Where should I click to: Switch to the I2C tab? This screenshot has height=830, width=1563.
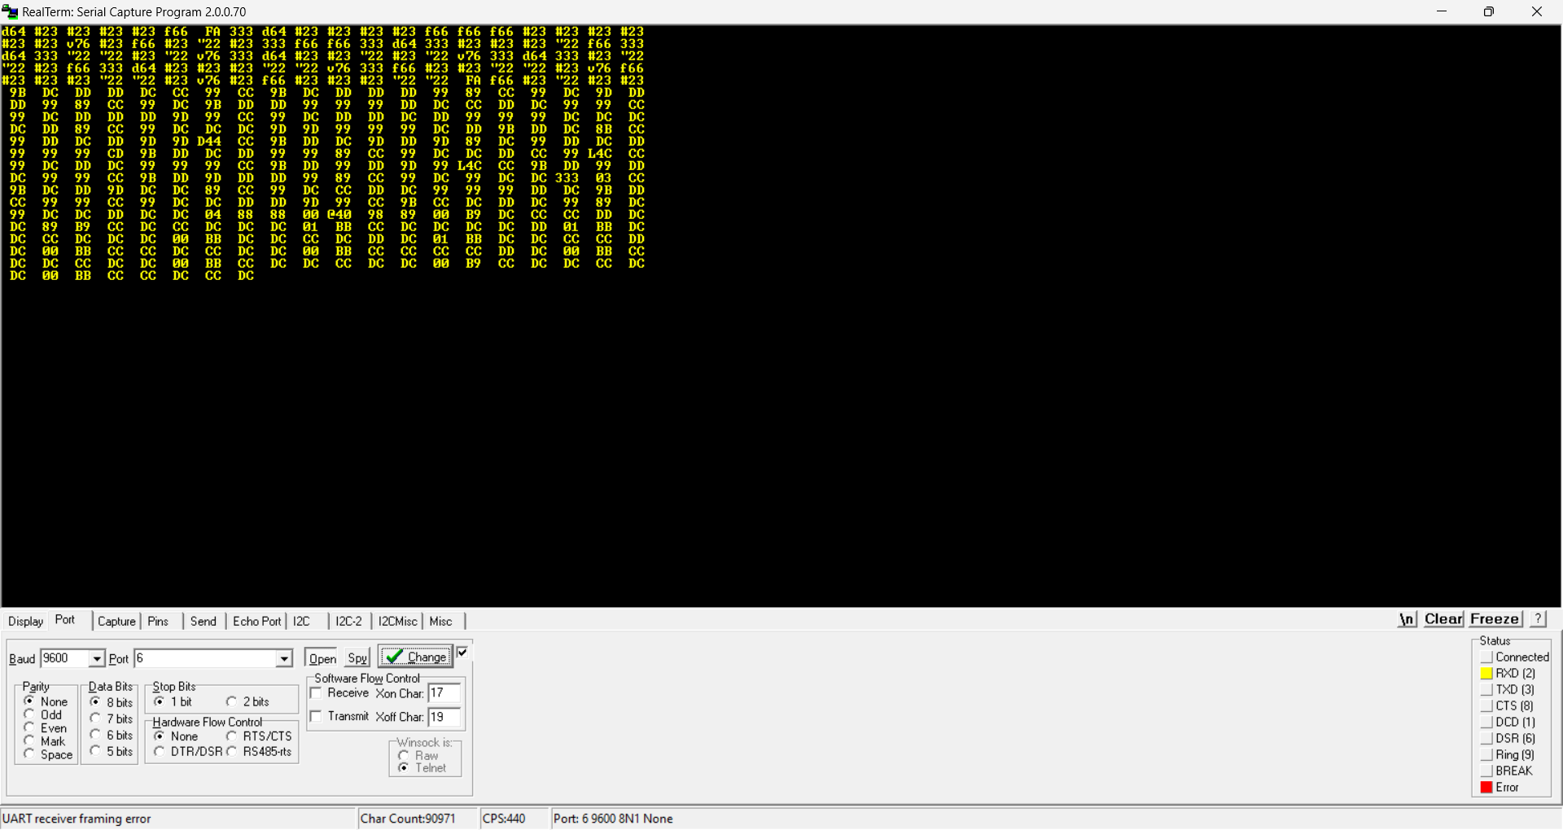(x=301, y=621)
